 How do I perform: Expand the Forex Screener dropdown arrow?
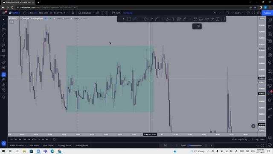point(26,145)
